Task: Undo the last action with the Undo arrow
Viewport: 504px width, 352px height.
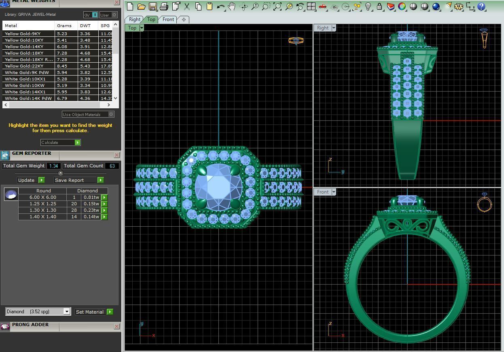Action: click(221, 6)
